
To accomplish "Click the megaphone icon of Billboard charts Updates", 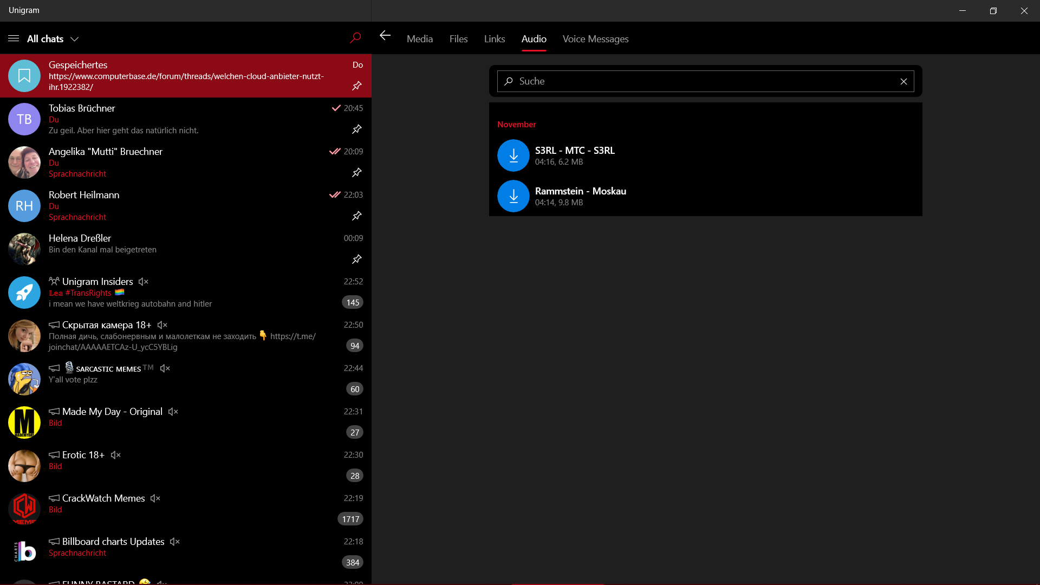I will click(x=54, y=542).
